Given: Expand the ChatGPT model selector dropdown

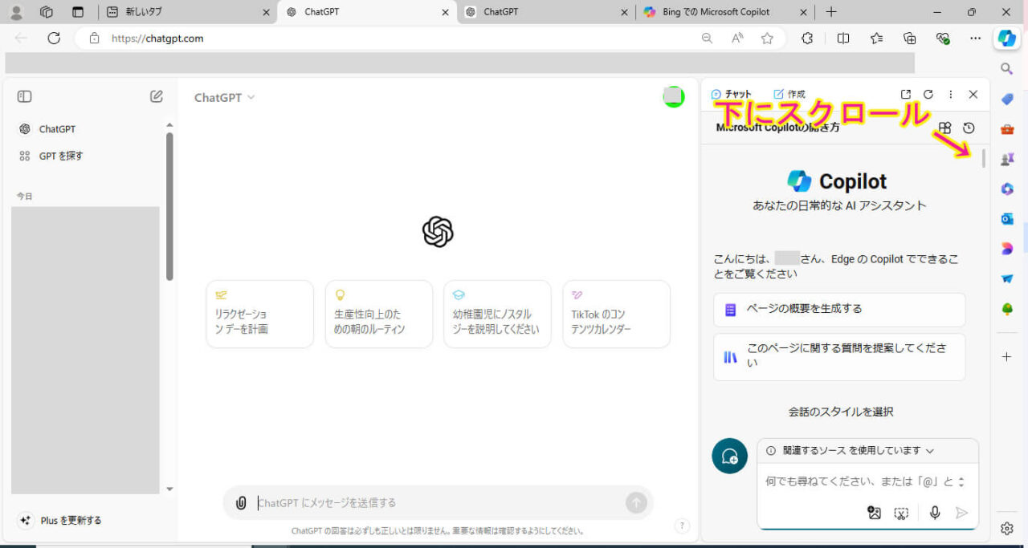Looking at the screenshot, I should 225,97.
